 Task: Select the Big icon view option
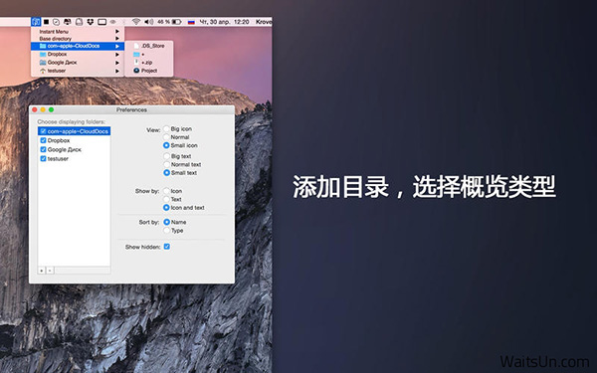[166, 128]
